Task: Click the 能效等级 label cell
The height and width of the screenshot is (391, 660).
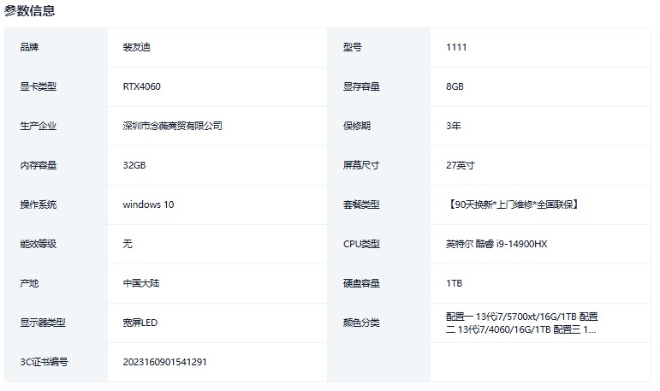Action: point(39,244)
